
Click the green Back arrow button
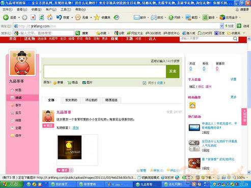click(x=6, y=17)
